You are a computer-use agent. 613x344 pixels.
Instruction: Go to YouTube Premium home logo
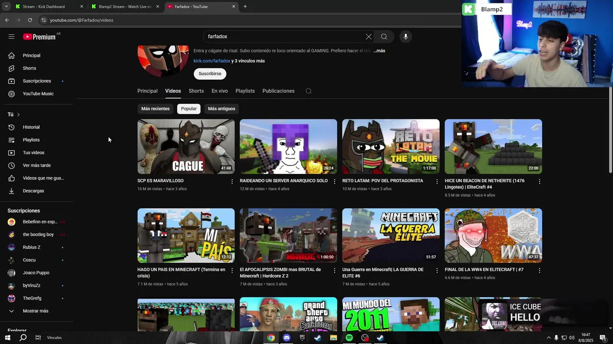coord(39,37)
